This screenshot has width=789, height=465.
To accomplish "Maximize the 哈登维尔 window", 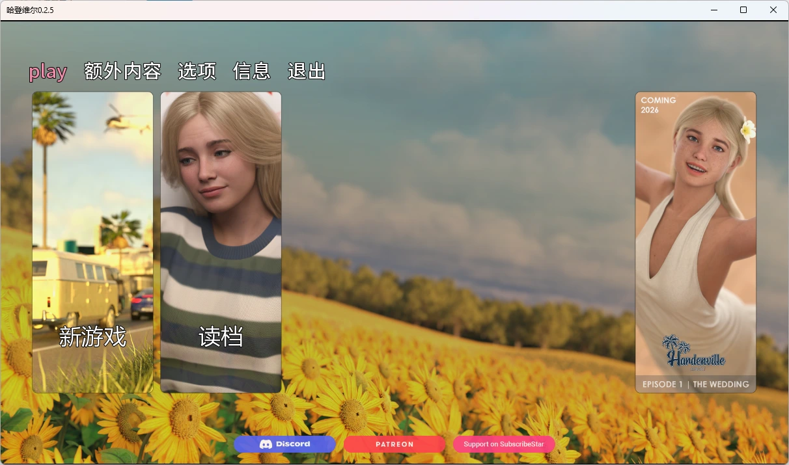I will [x=743, y=10].
